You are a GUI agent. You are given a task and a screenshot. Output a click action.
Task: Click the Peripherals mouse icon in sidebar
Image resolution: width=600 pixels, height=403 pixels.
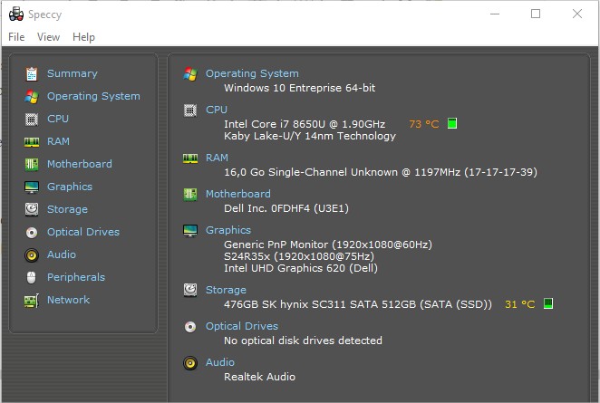pos(32,278)
